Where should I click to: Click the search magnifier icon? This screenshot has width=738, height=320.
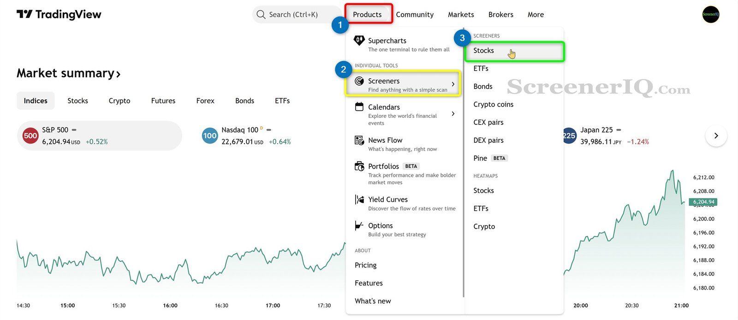(261, 14)
